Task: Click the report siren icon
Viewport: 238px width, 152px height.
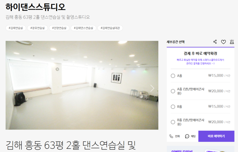Action: [x=232, y=42]
